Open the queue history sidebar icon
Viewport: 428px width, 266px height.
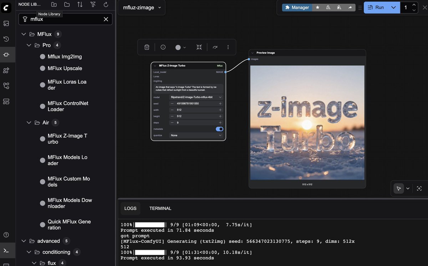click(x=6, y=39)
